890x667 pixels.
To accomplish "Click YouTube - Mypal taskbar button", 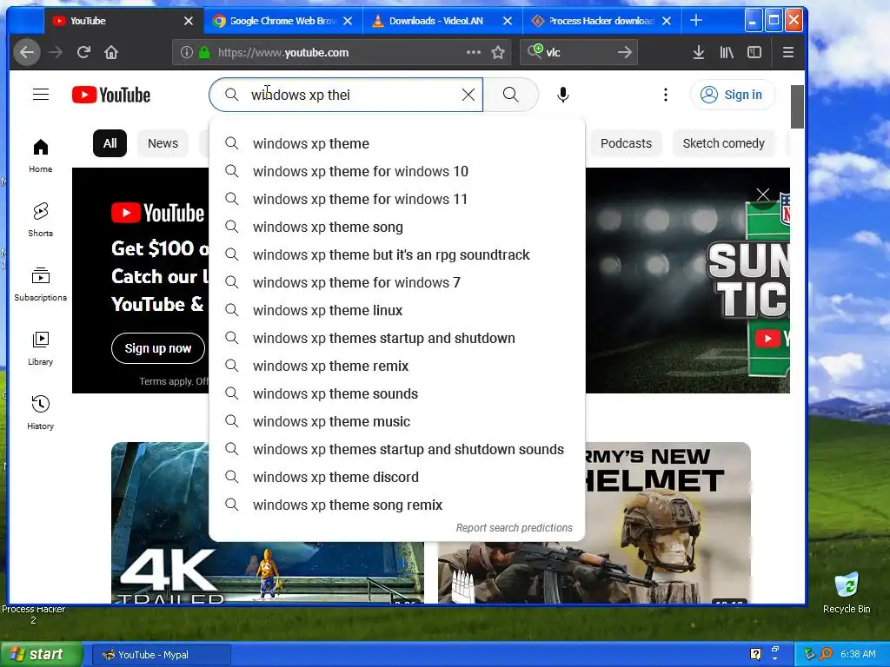I will click(161, 655).
